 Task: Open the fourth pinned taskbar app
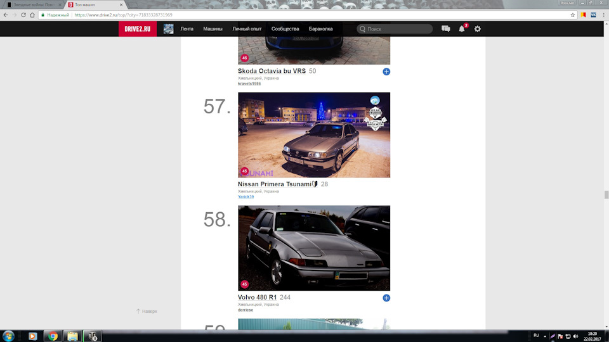click(93, 336)
